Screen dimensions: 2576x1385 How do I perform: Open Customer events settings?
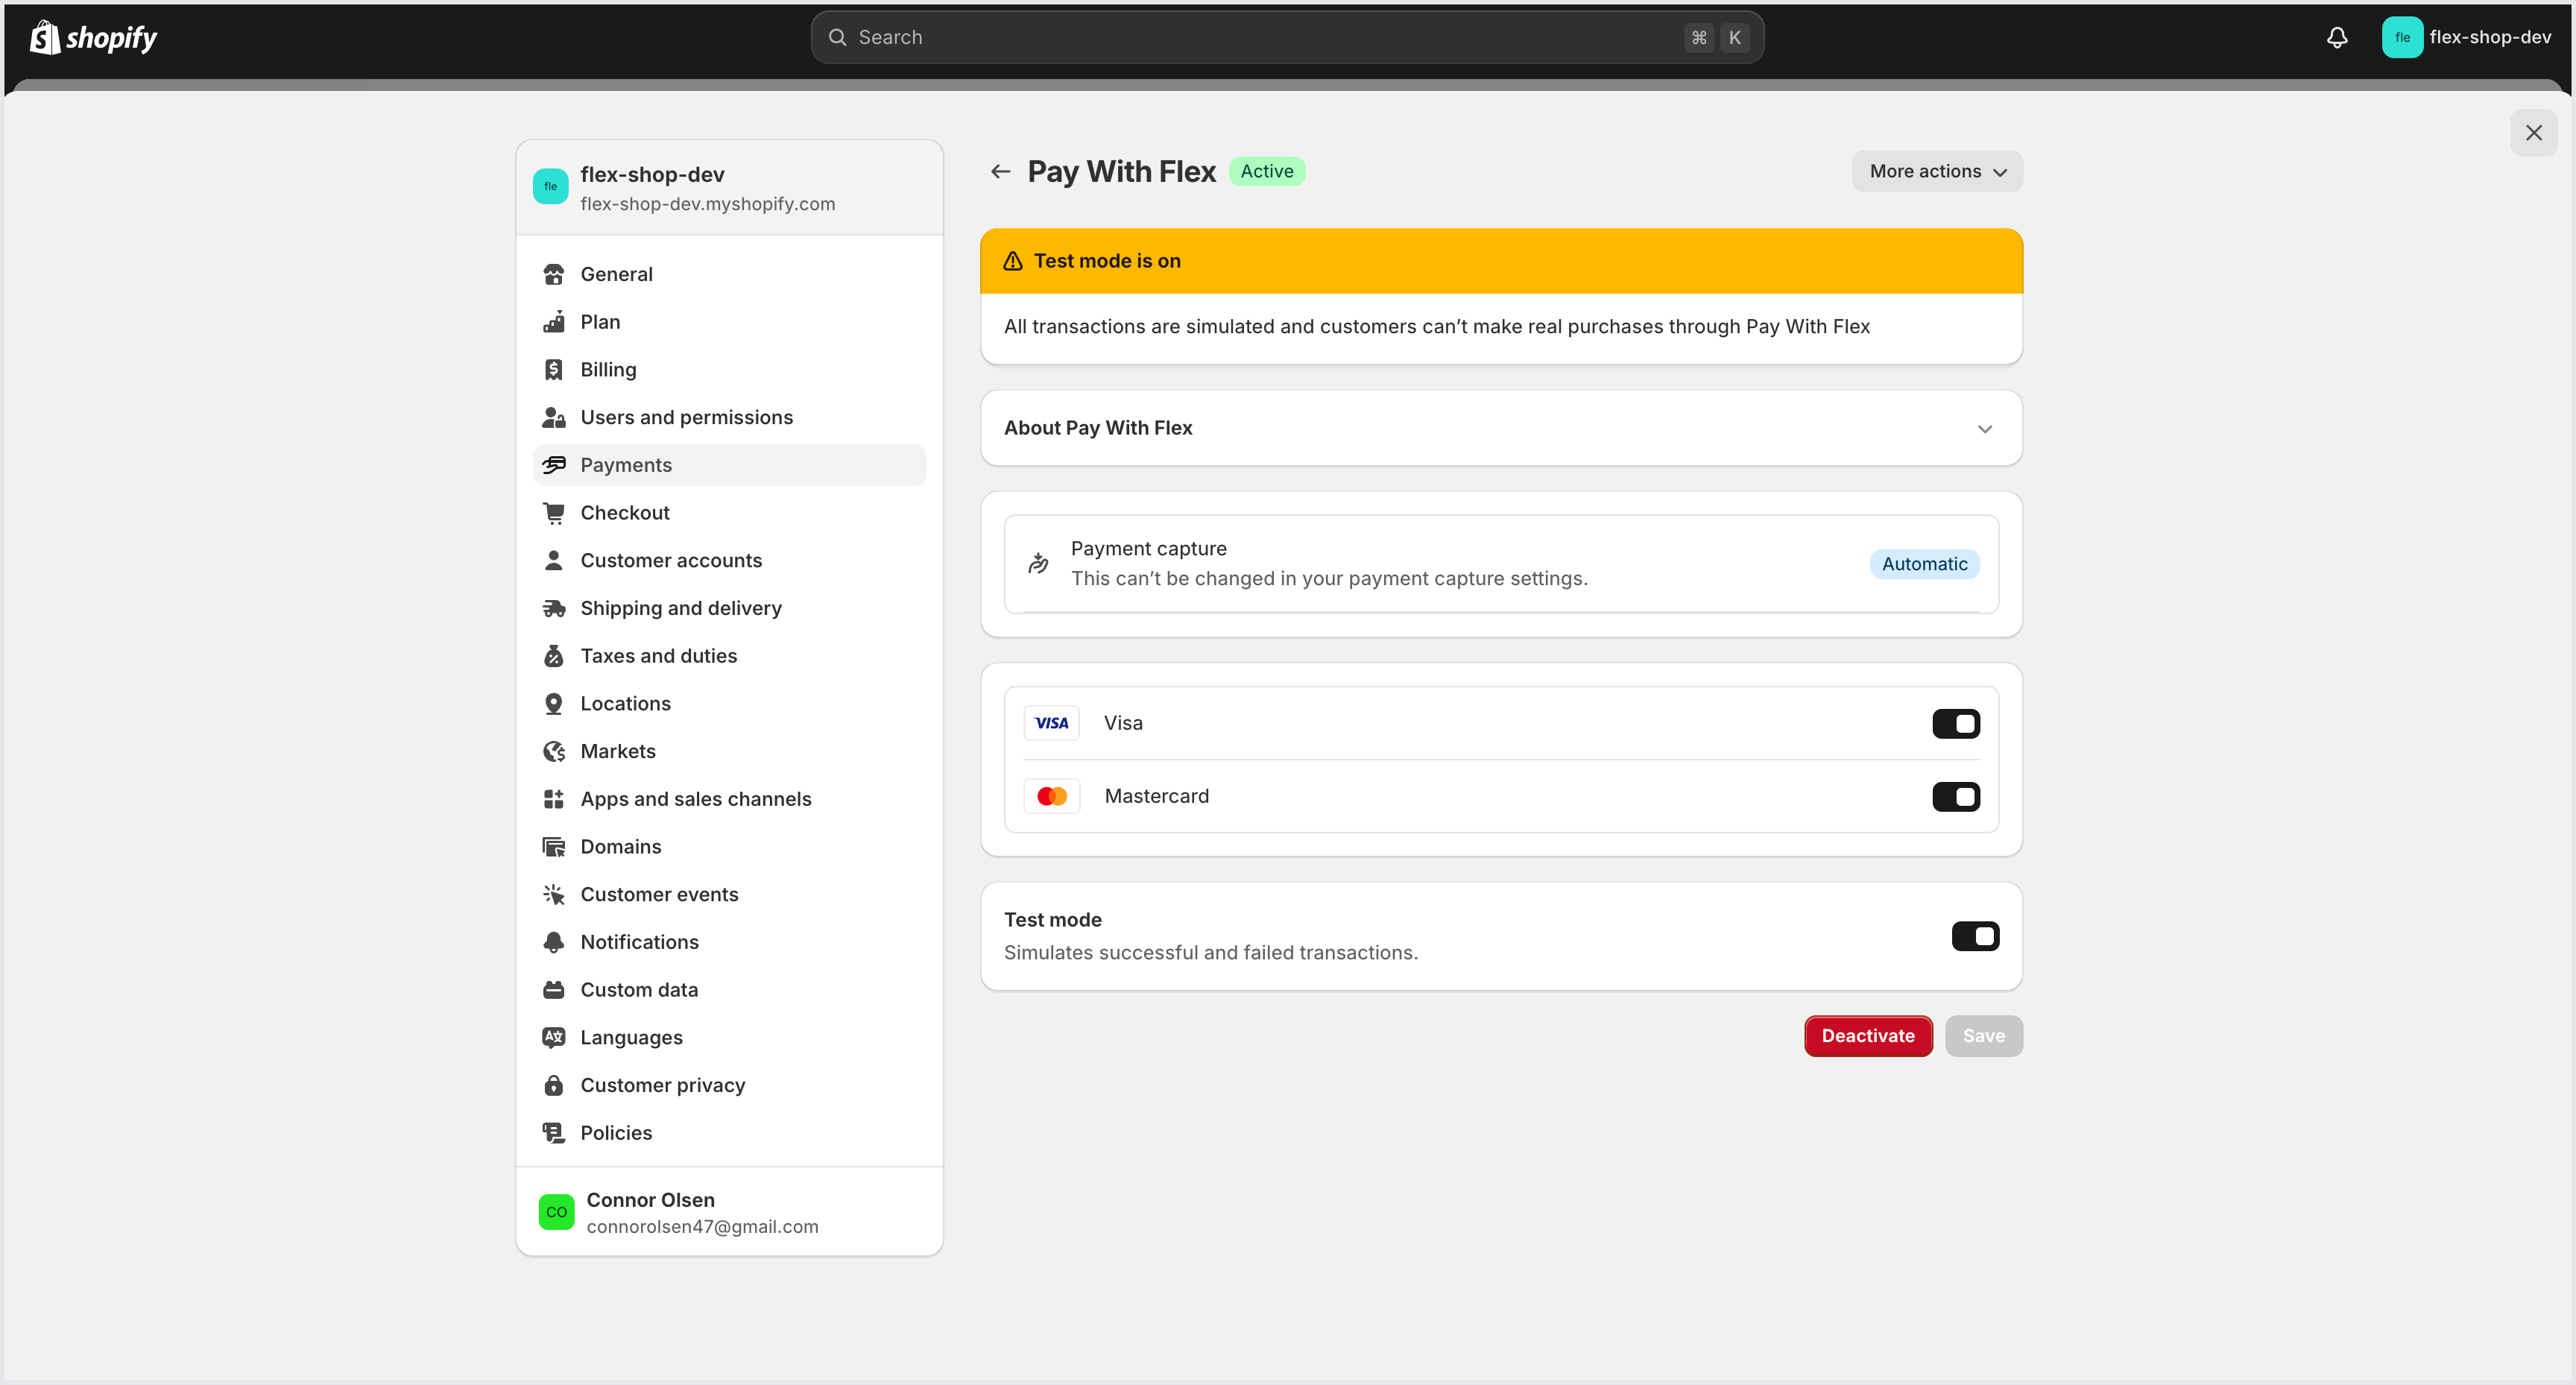[x=730, y=895]
